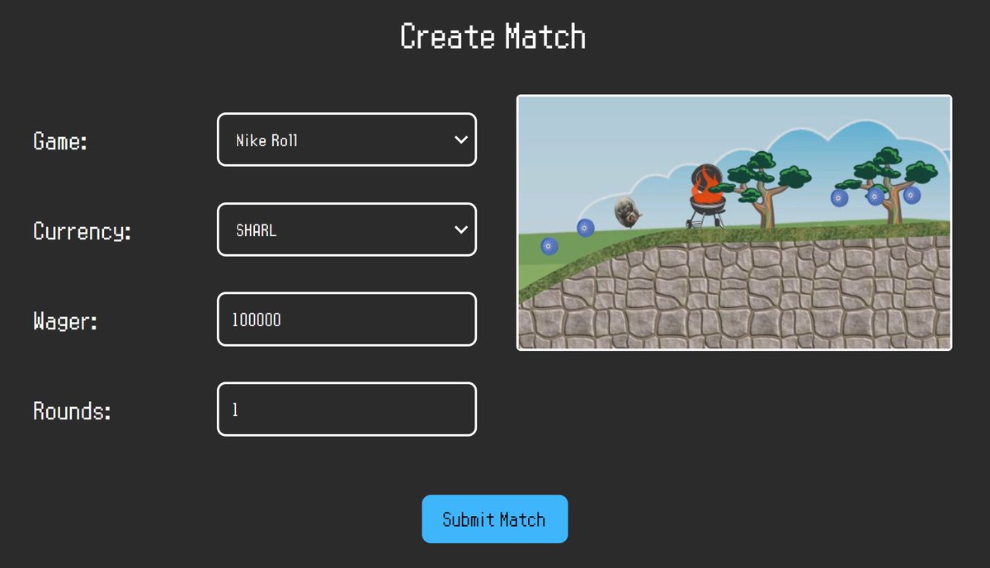Viewport: 990px width, 568px height.
Task: Click the leftmost blue snowflake orb collectible
Action: (548, 247)
